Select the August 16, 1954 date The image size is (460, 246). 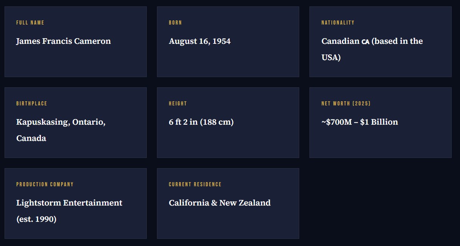[200, 41]
